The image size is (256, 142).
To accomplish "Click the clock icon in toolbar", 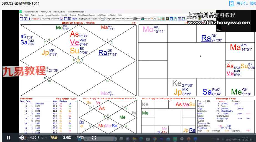I will coord(175,19).
